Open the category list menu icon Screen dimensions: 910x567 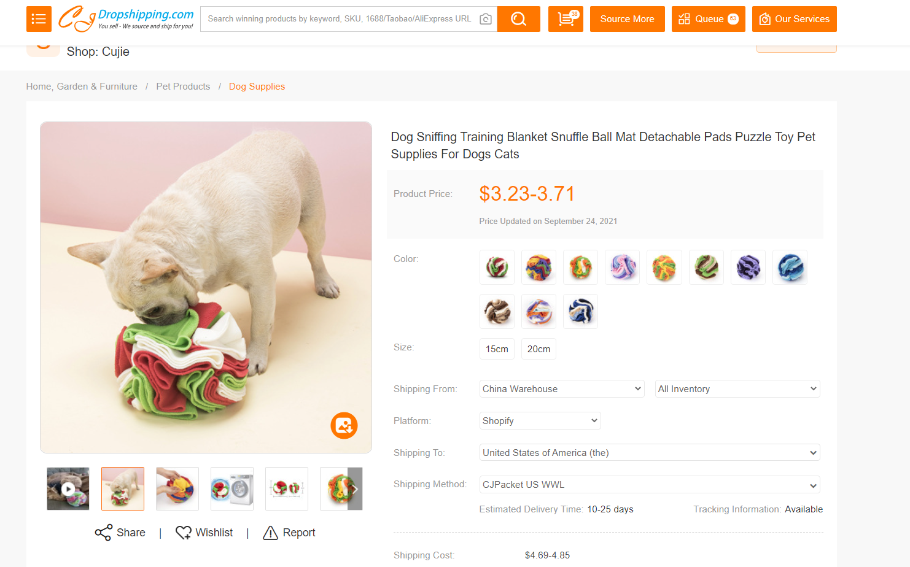click(x=39, y=19)
